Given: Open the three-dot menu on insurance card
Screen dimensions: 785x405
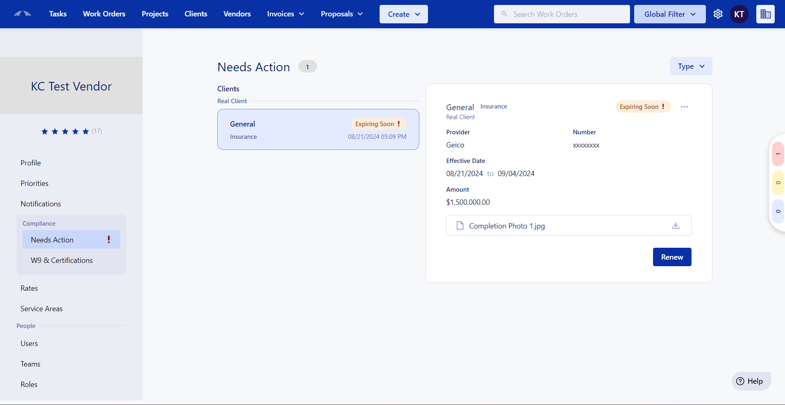Looking at the screenshot, I should [x=684, y=107].
